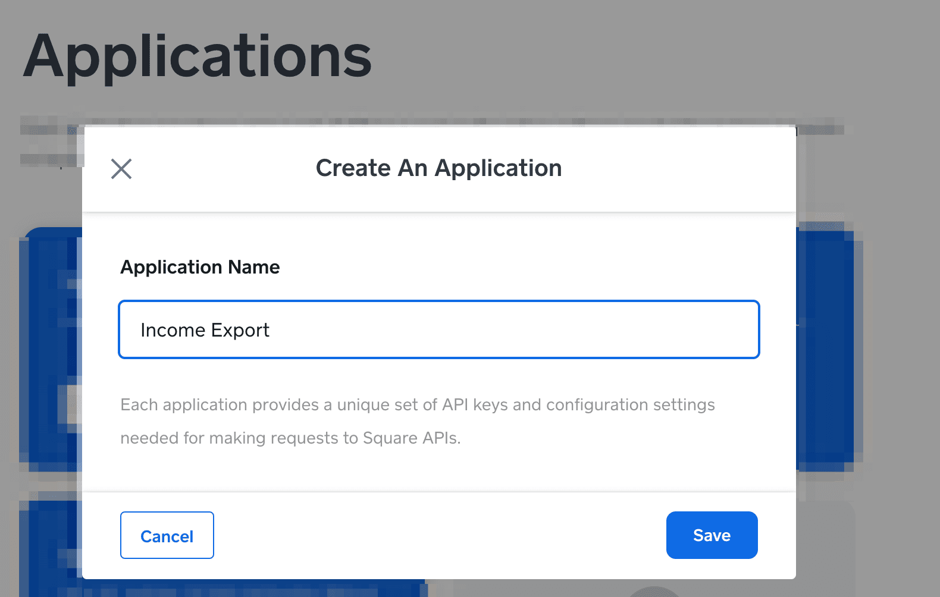Screen dimensions: 940x597
Task: Click the gray circle at bottom edge
Action: [653, 592]
